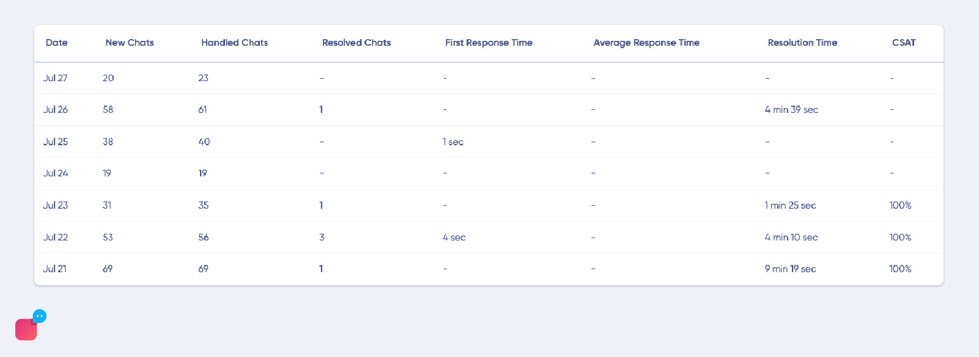Click the blue chat bubble logo icon
Screen dimensions: 979x357
click(39, 316)
